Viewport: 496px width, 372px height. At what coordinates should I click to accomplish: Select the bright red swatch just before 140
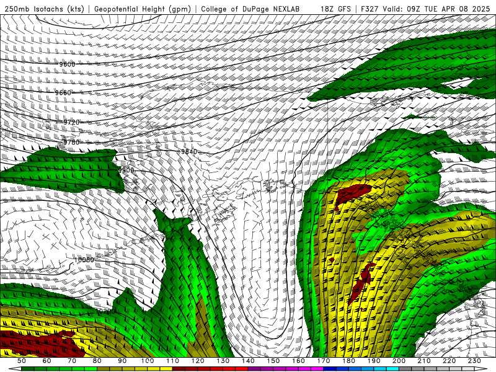242,369
